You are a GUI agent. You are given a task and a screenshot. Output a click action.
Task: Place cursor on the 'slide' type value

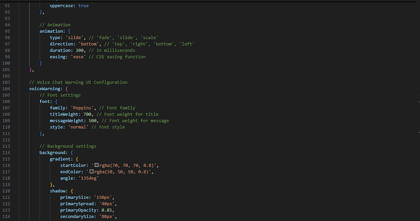tap(74, 38)
